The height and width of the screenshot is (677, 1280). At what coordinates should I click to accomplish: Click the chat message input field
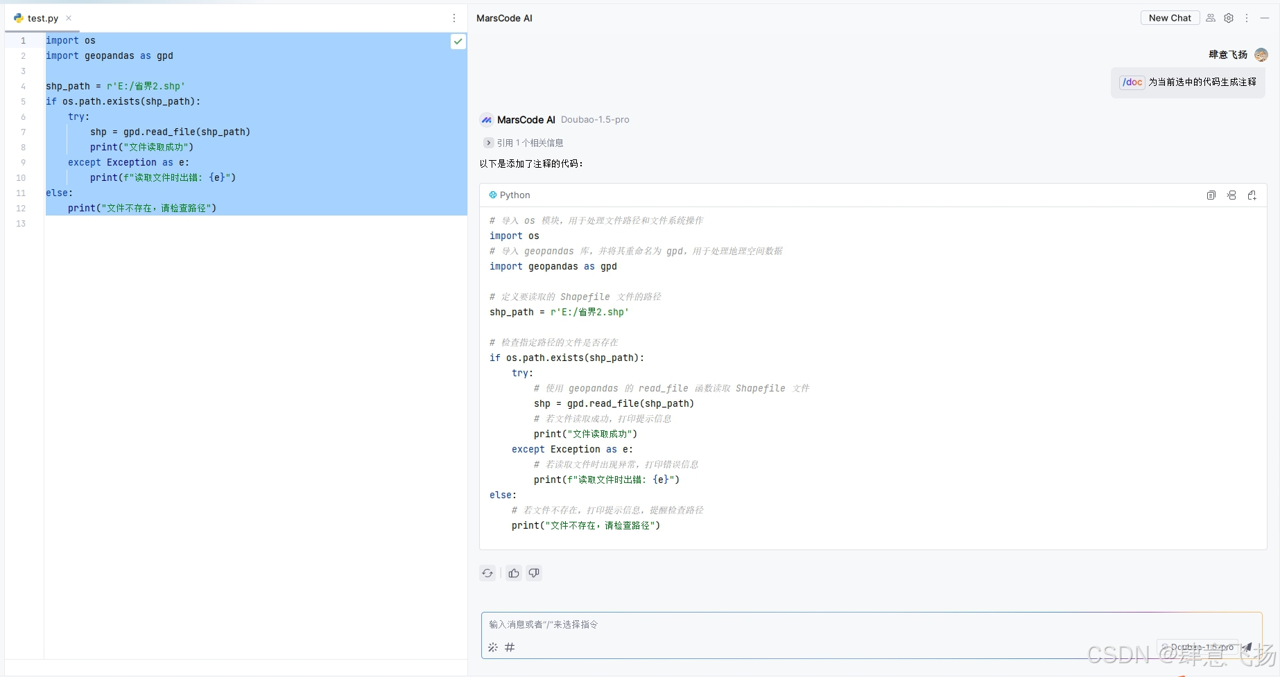(872, 624)
